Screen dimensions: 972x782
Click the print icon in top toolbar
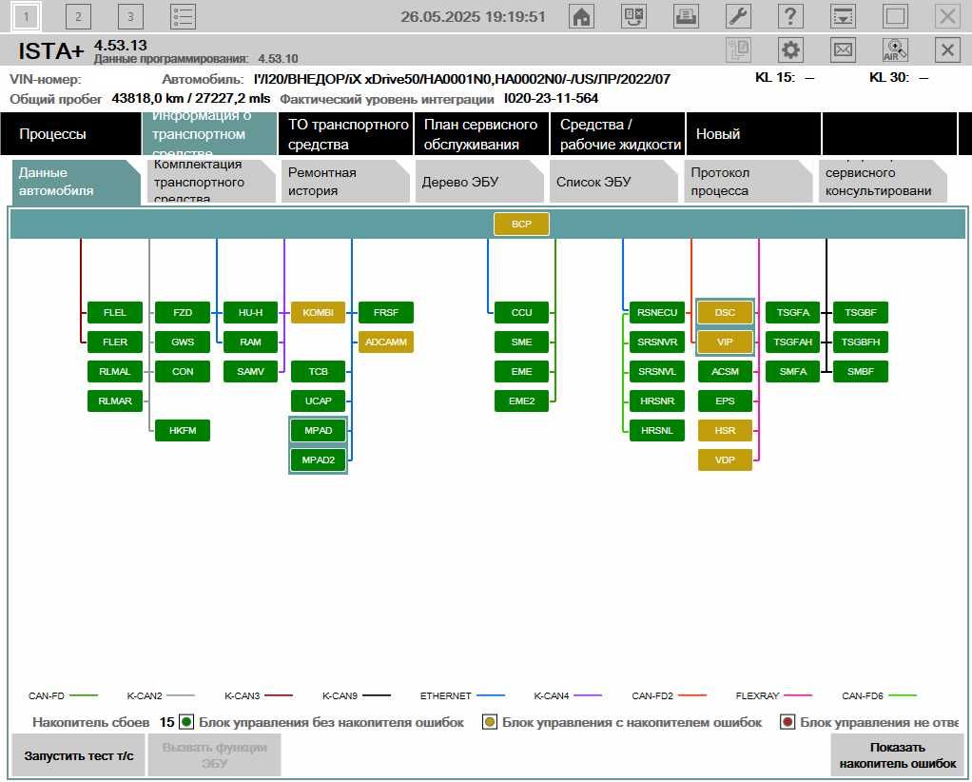click(686, 16)
